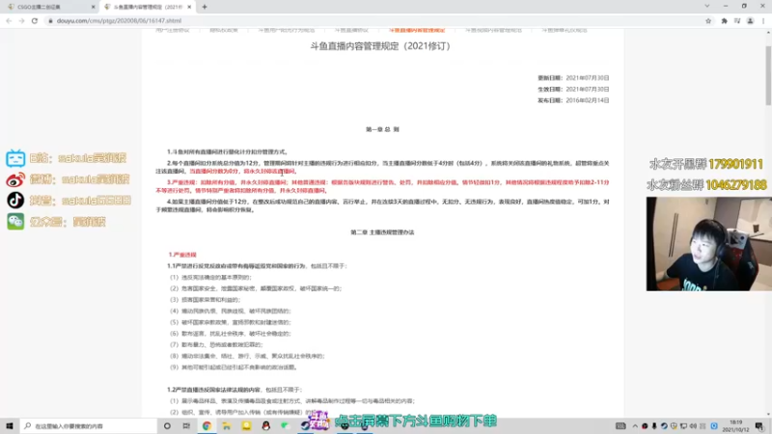The image size is (772, 434).
Task: Close the 斗鱼直播内容管理规定 tab
Action: click(189, 7)
